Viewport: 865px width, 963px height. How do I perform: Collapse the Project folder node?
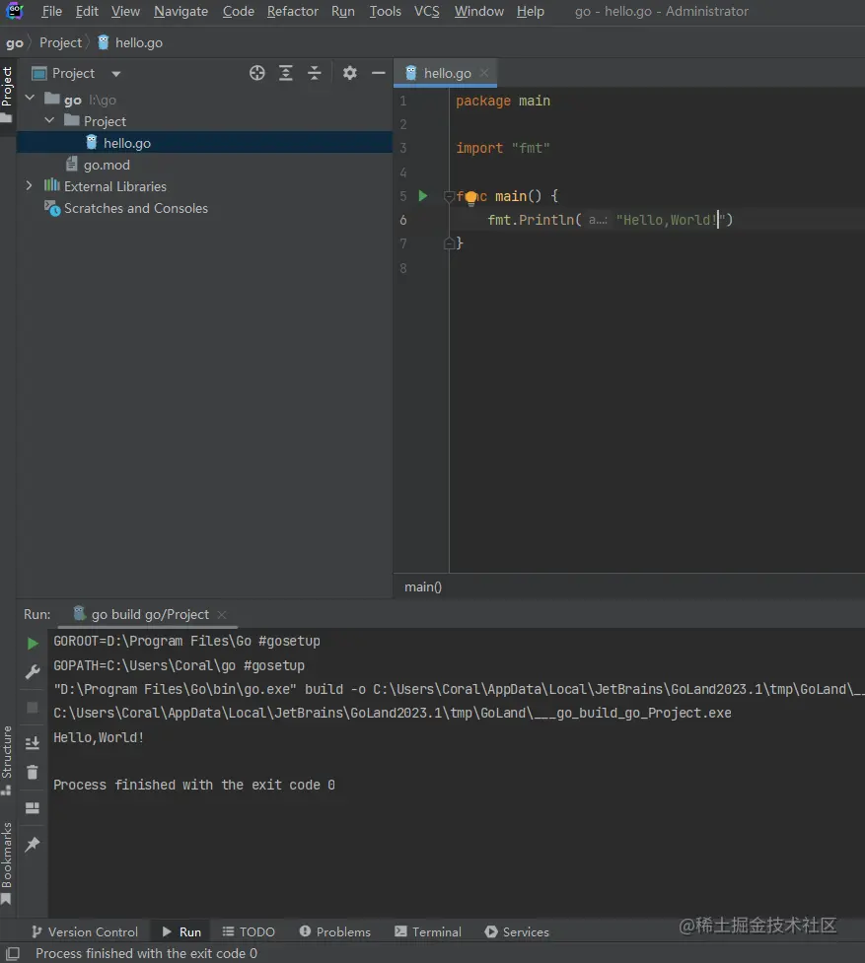[49, 120]
